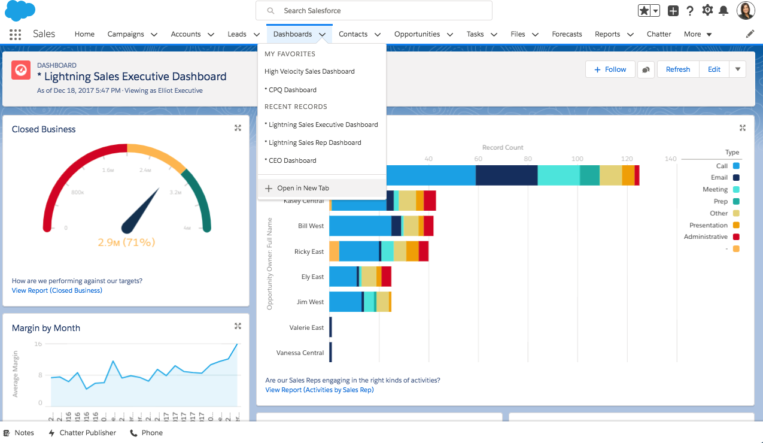This screenshot has width=763, height=443.
Task: Click the Edit dashboard button
Action: point(714,69)
